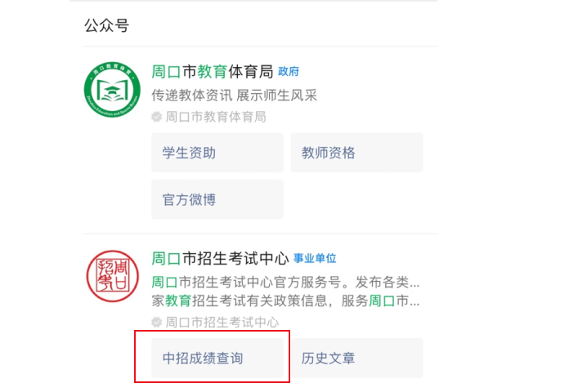Open the 周口市招生考试中心 account title

[220, 259]
